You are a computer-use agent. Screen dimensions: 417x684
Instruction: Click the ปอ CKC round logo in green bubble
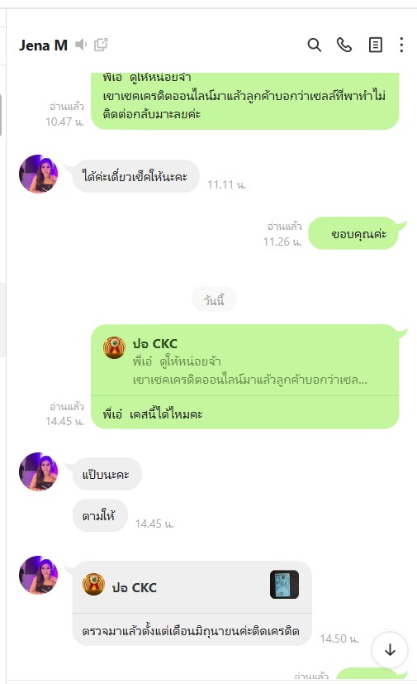tap(114, 347)
